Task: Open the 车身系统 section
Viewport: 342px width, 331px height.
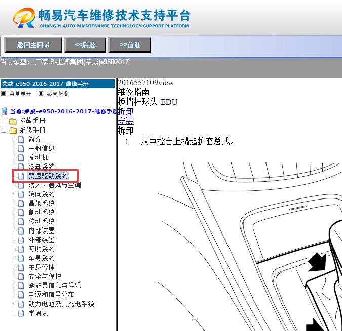Action: pyautogui.click(x=42, y=258)
